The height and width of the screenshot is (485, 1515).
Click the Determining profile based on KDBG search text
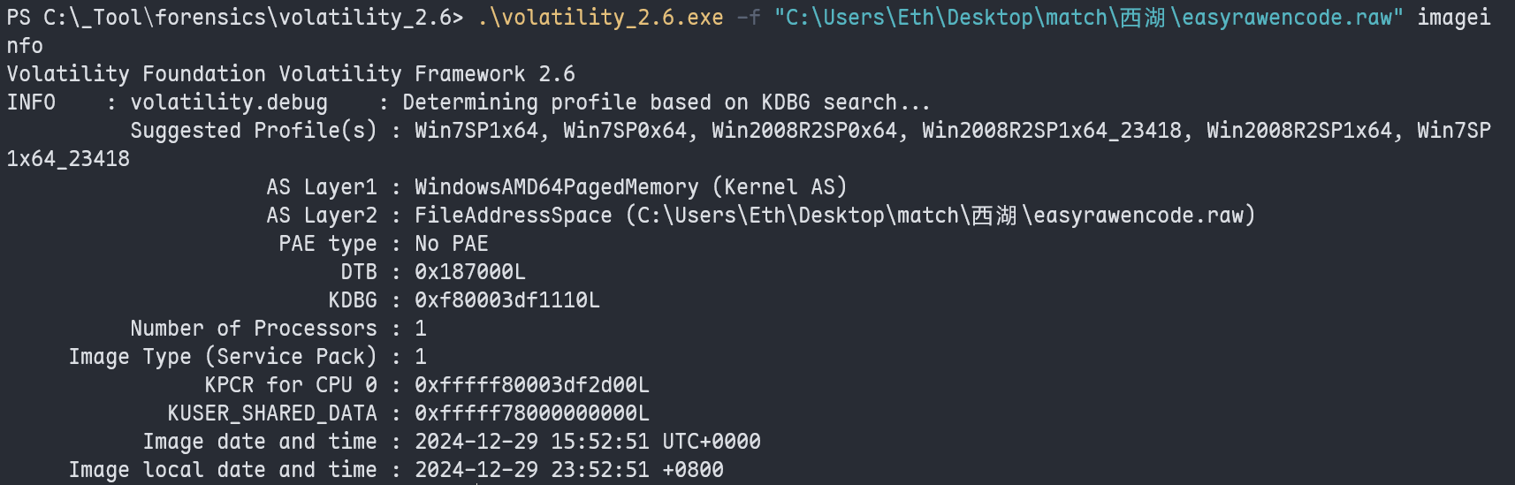(666, 102)
